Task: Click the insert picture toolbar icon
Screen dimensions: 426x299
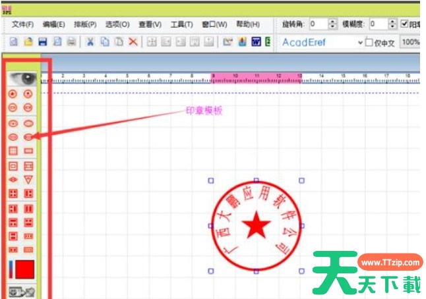Action: [x=228, y=41]
